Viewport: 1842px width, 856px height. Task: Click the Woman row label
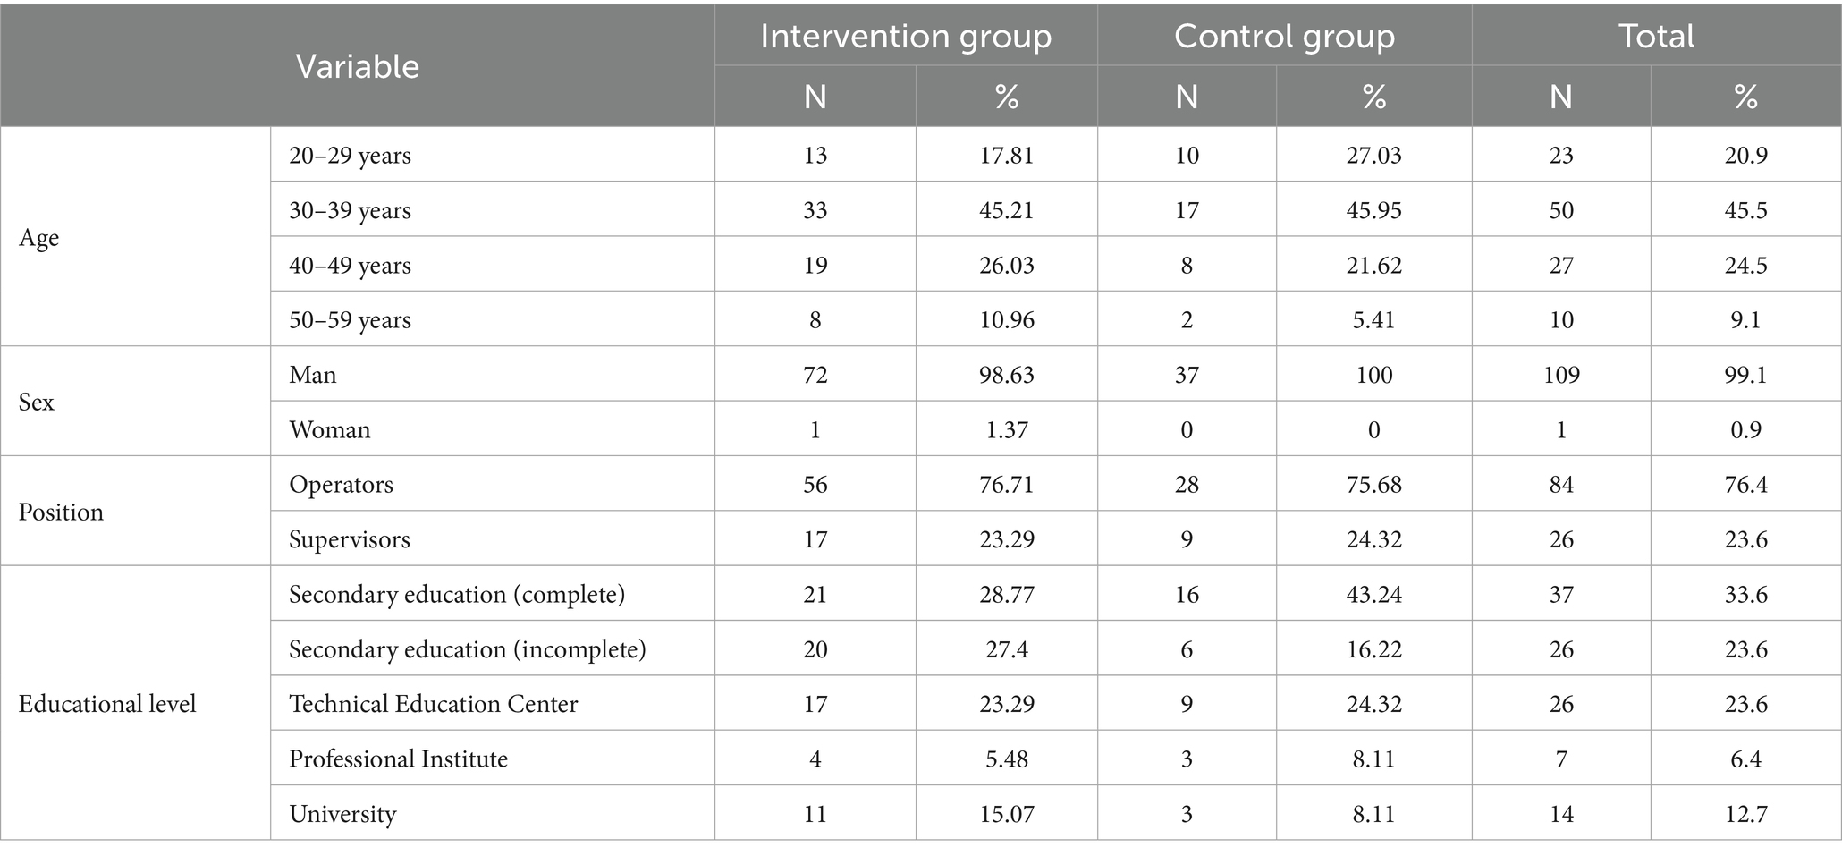click(x=329, y=430)
